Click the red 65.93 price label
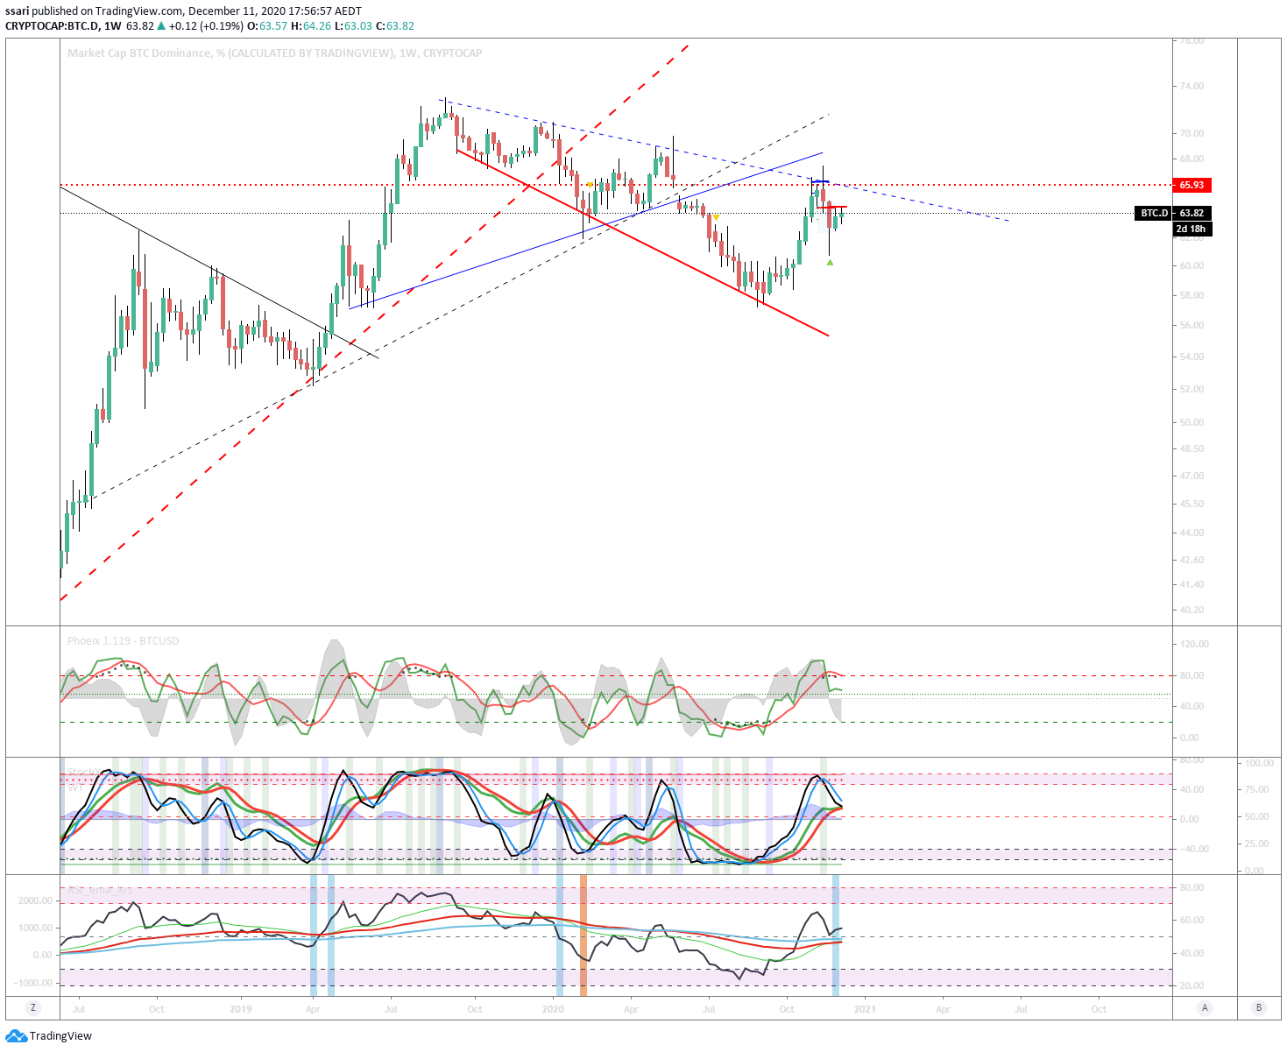 (x=1192, y=185)
